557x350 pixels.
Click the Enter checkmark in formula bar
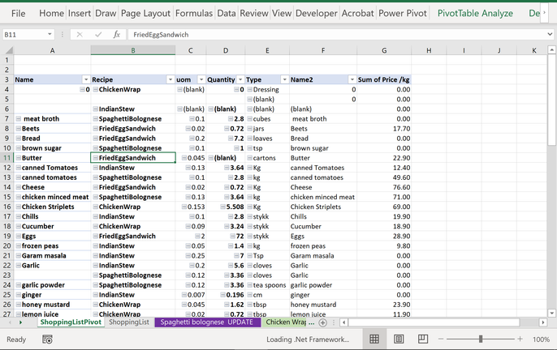click(97, 35)
